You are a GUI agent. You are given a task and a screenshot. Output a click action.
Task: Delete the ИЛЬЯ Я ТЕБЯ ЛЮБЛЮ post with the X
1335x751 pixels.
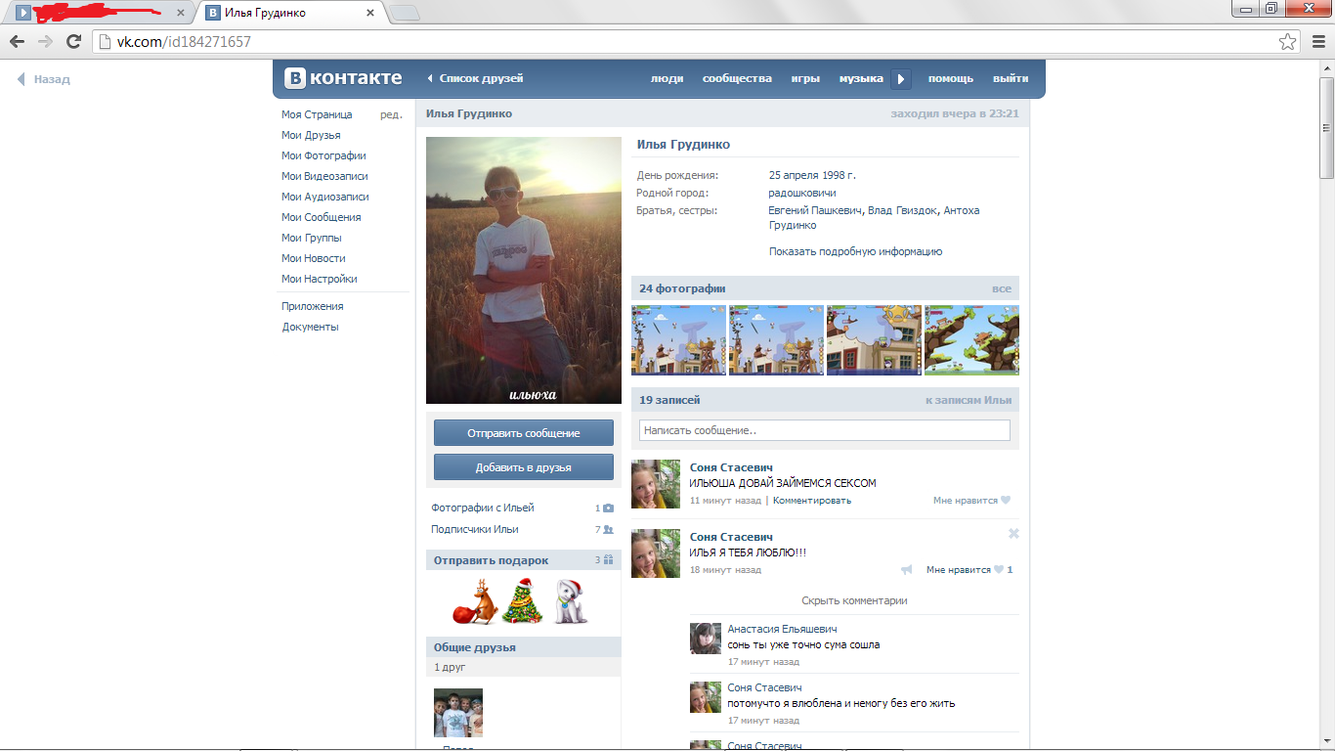coord(1013,534)
